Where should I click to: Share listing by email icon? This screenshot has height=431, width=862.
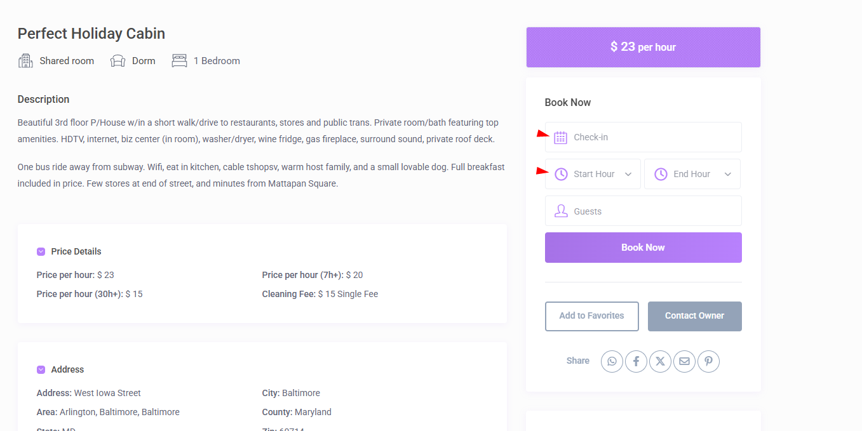point(684,361)
